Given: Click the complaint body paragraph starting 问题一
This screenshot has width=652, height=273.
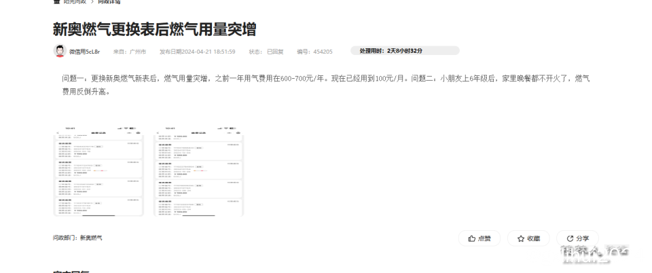Looking at the screenshot, I should (326, 85).
